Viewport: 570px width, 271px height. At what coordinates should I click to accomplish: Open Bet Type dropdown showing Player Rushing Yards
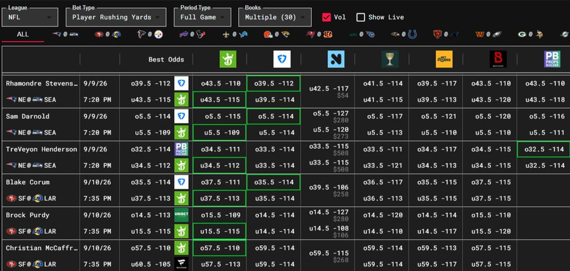(116, 17)
